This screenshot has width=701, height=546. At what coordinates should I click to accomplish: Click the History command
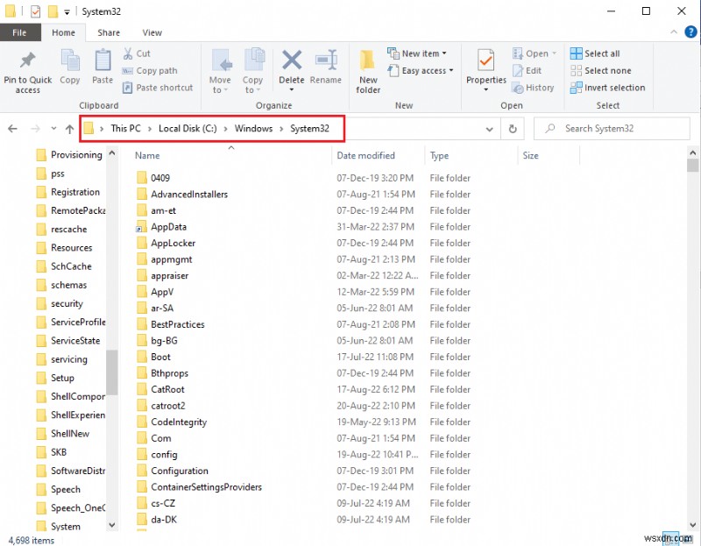[533, 88]
